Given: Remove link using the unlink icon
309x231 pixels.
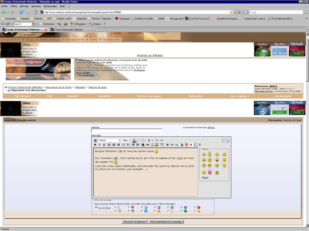Looking at the screenshot, I should coord(148,145).
